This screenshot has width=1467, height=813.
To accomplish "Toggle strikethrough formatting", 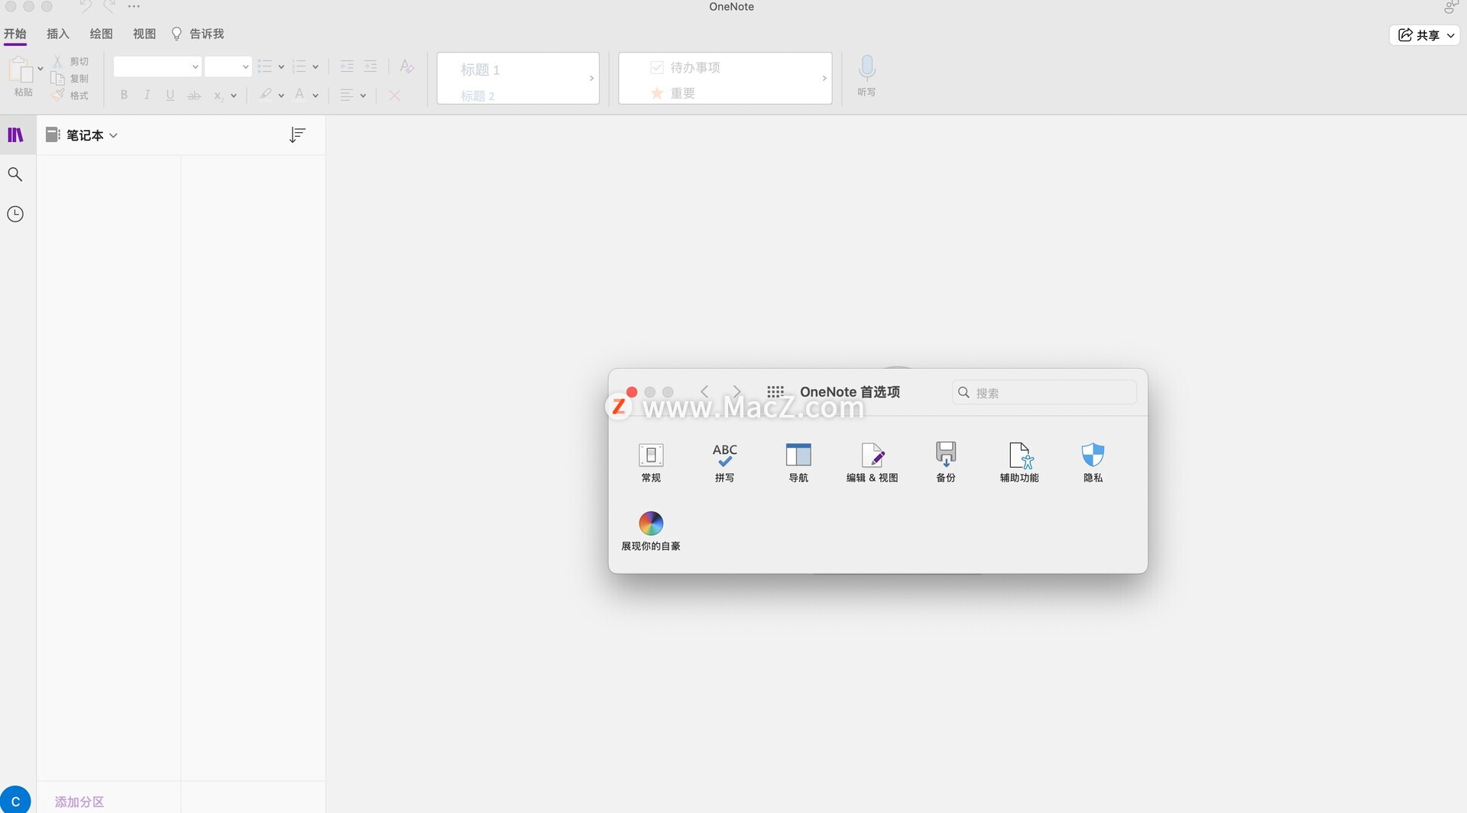I will pos(194,96).
